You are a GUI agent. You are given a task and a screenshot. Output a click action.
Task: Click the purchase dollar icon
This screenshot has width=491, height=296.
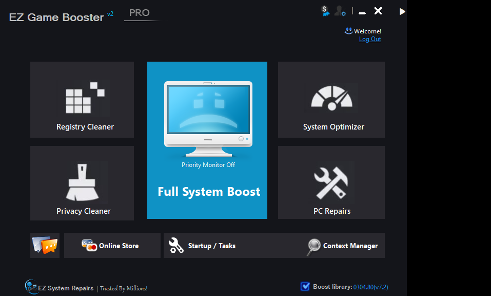[x=325, y=11]
